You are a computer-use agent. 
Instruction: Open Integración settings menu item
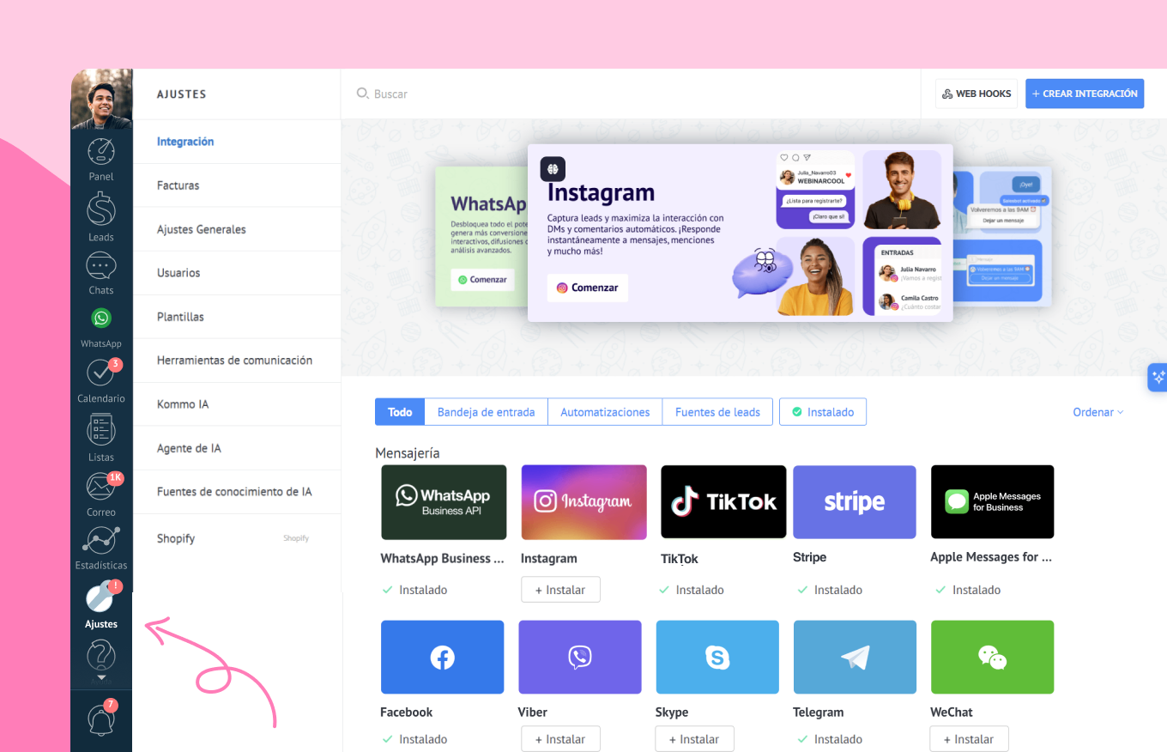point(237,142)
